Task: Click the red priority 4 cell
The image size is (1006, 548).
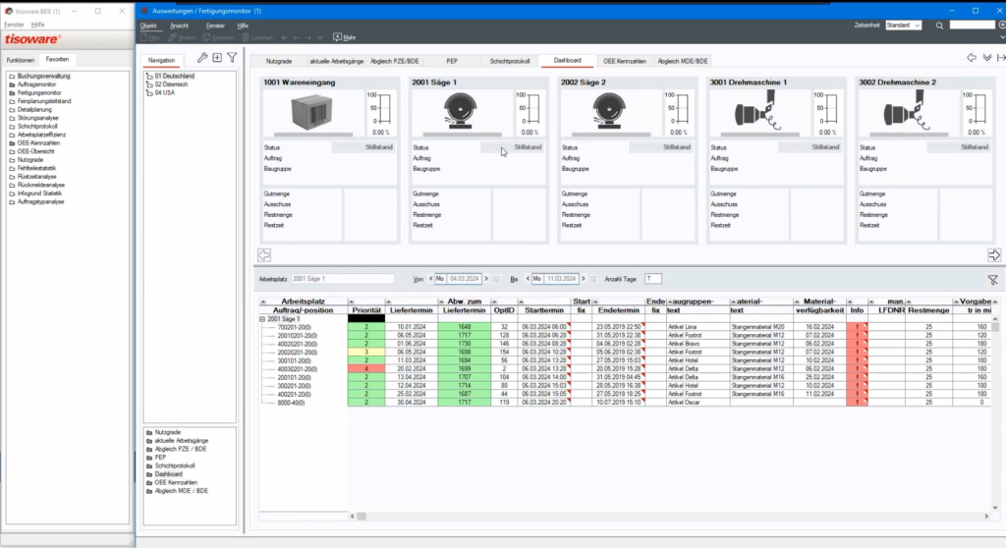Action: pos(365,368)
